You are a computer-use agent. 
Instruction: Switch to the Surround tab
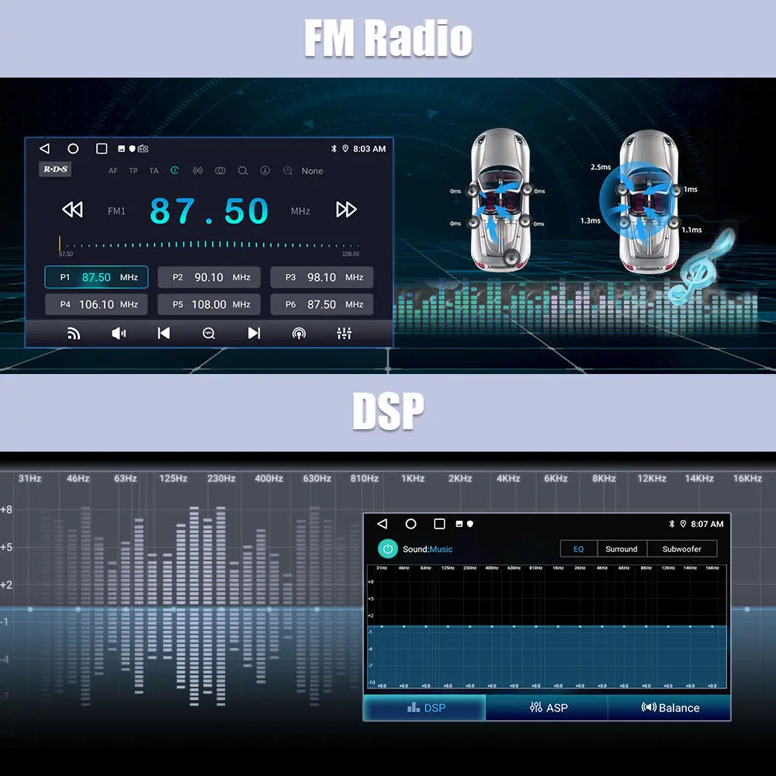[622, 549]
